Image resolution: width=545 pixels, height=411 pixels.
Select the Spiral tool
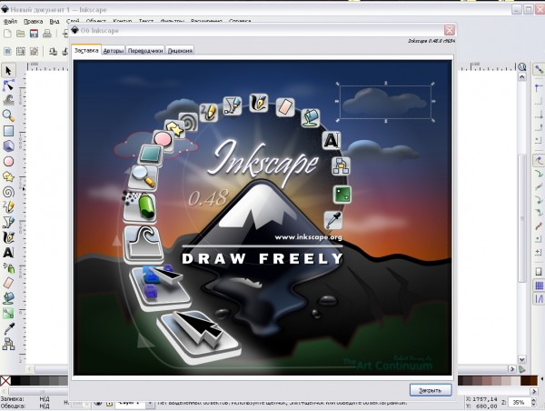tap(8, 192)
